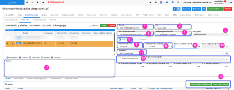Viewport: 234px width, 90px height.
Task: Click the Uvoz storitev po kategoriji button
Action: pyautogui.click(x=201, y=84)
